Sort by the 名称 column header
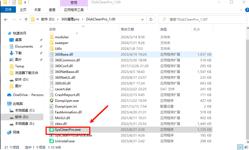This screenshot has height=150, width=249. (x=52, y=29)
